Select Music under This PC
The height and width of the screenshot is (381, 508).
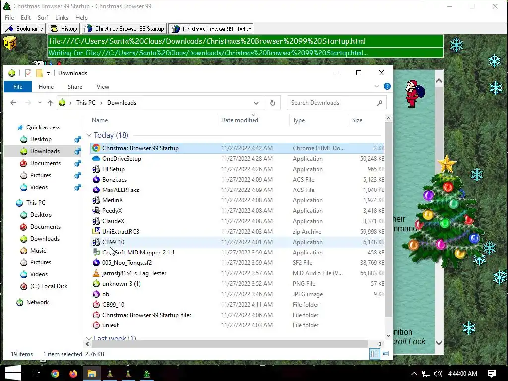point(38,251)
